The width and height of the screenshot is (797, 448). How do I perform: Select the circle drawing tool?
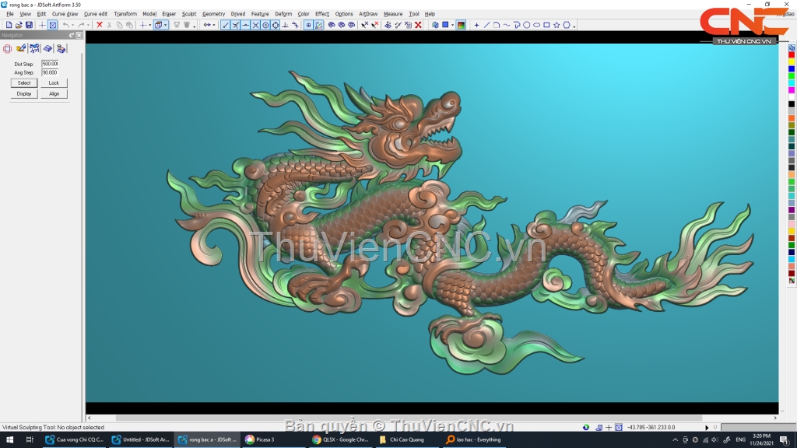527,25
